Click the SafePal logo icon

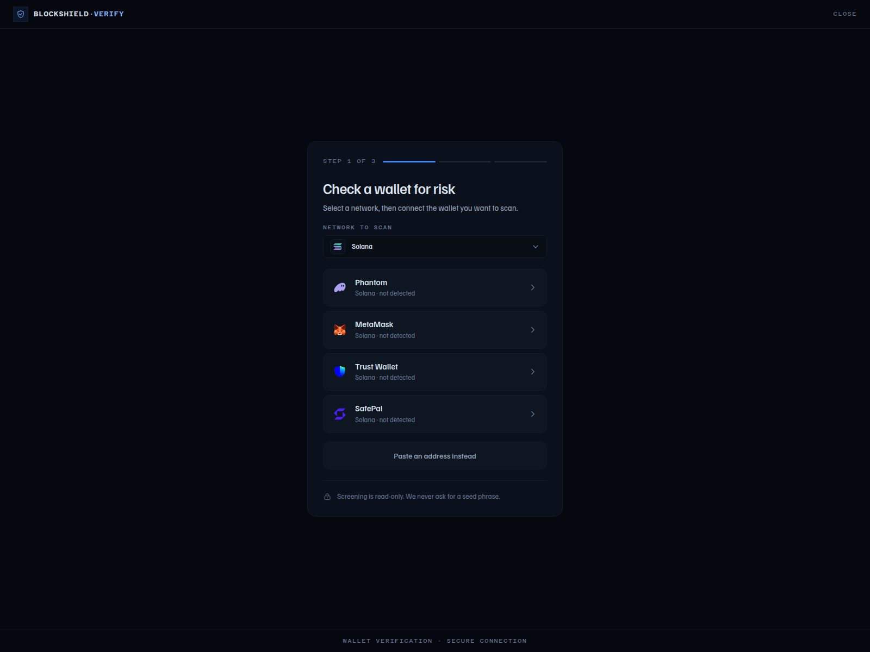tap(340, 414)
